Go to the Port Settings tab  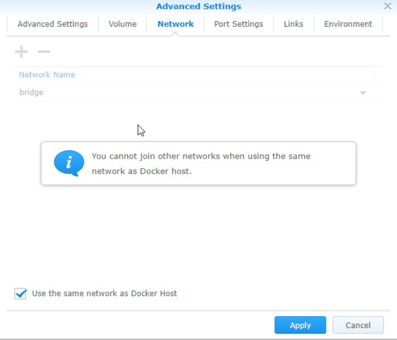[239, 24]
